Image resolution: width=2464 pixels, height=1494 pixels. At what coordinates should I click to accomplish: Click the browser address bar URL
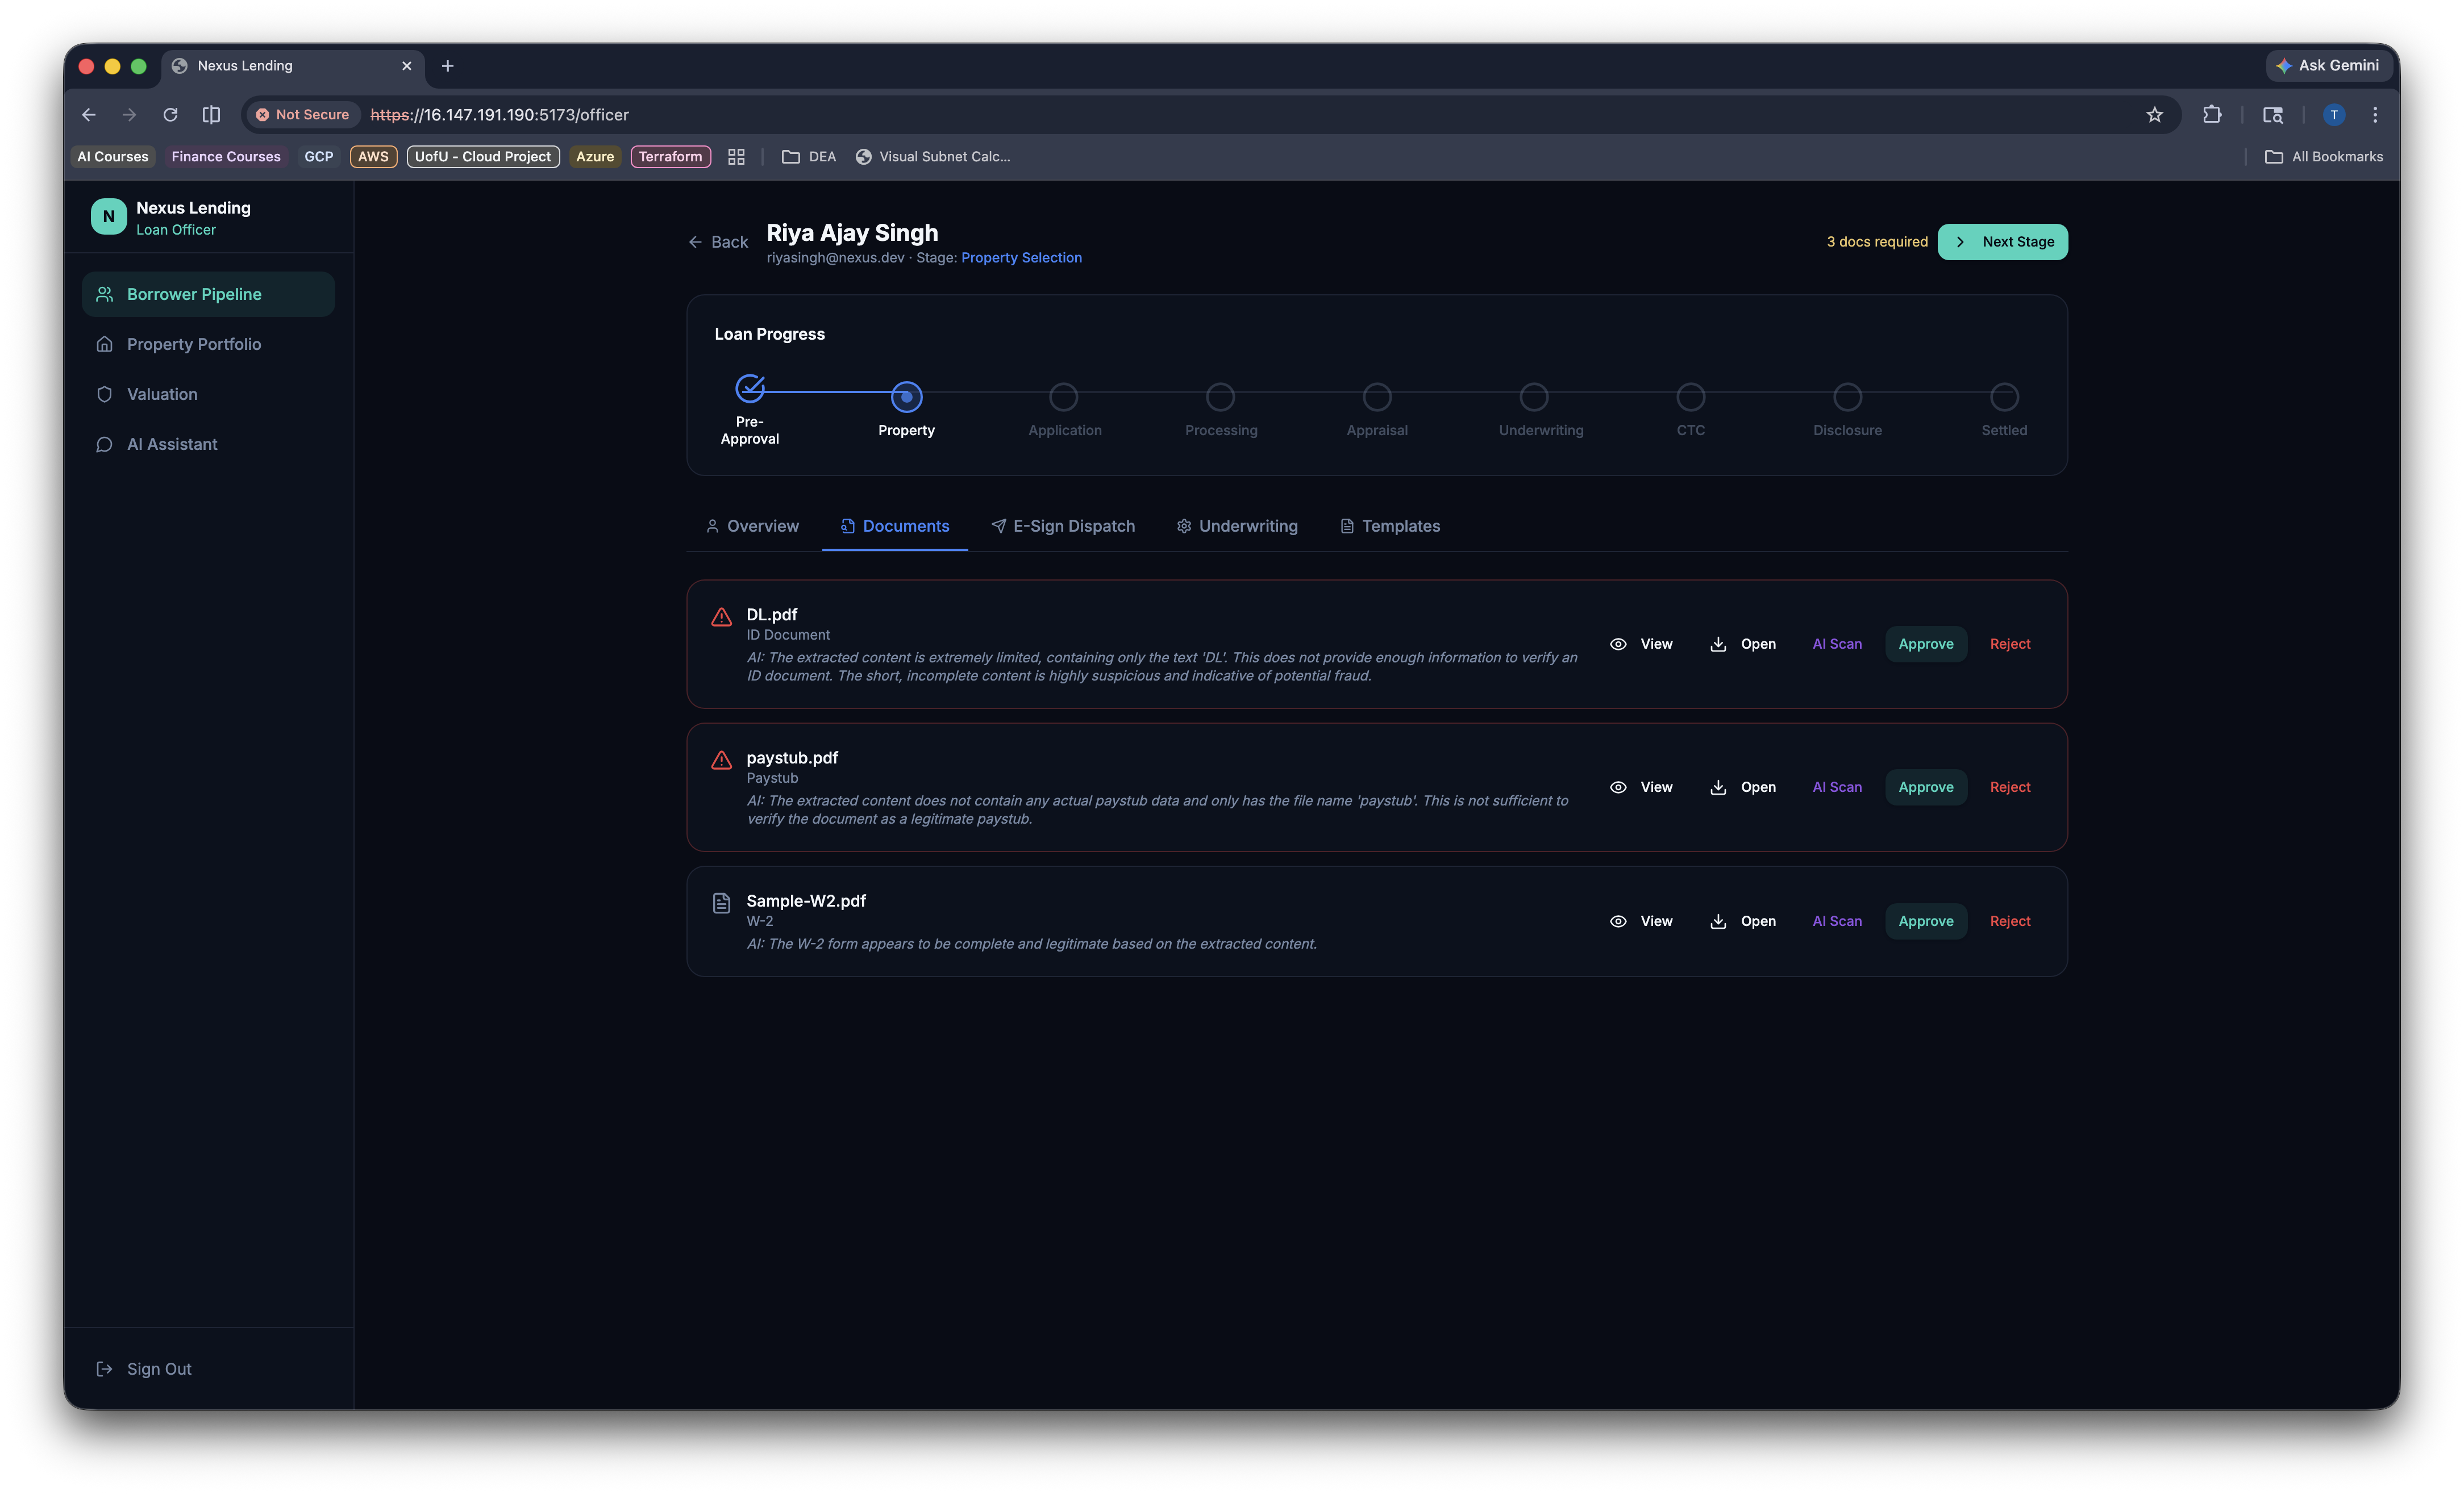tap(500, 115)
